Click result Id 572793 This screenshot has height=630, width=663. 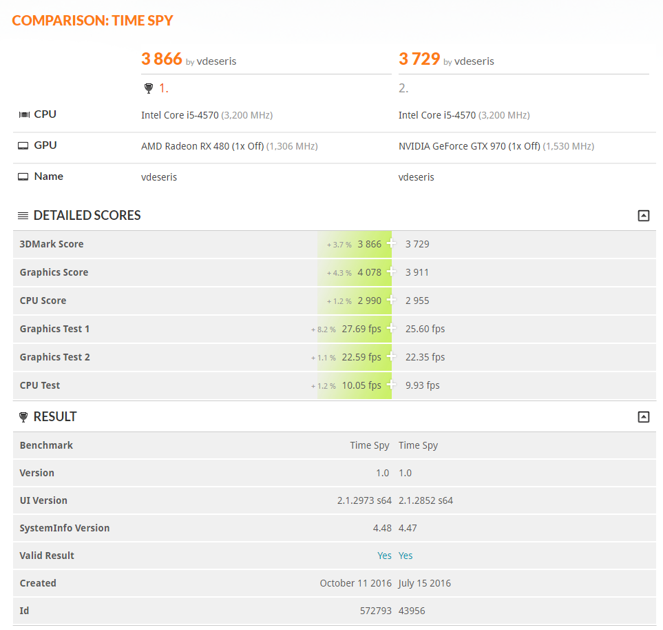[376, 611]
